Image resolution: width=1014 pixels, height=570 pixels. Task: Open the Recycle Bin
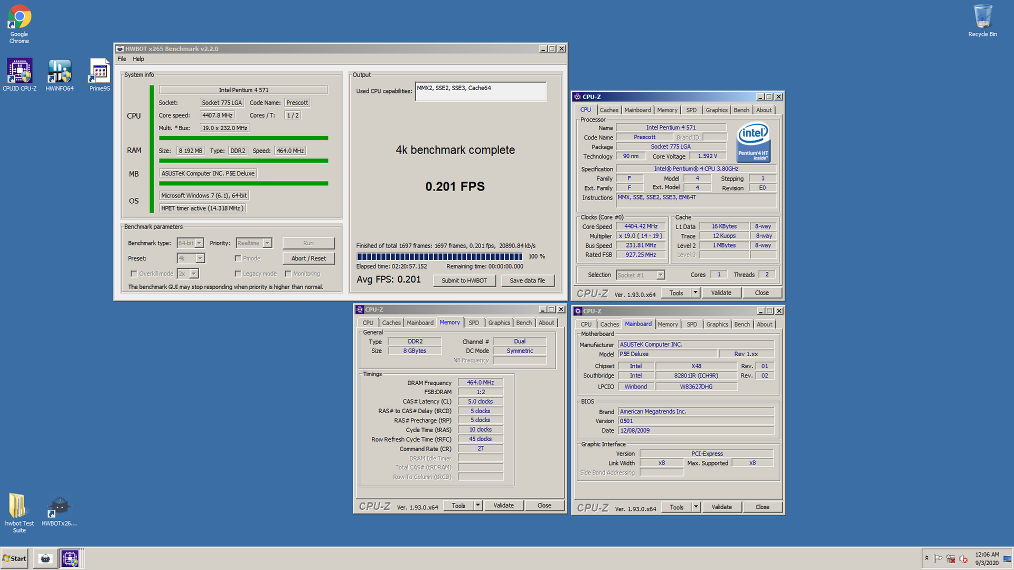[x=982, y=21]
